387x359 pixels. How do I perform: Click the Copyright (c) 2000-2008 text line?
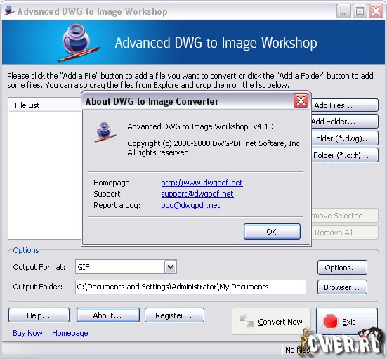(x=214, y=143)
